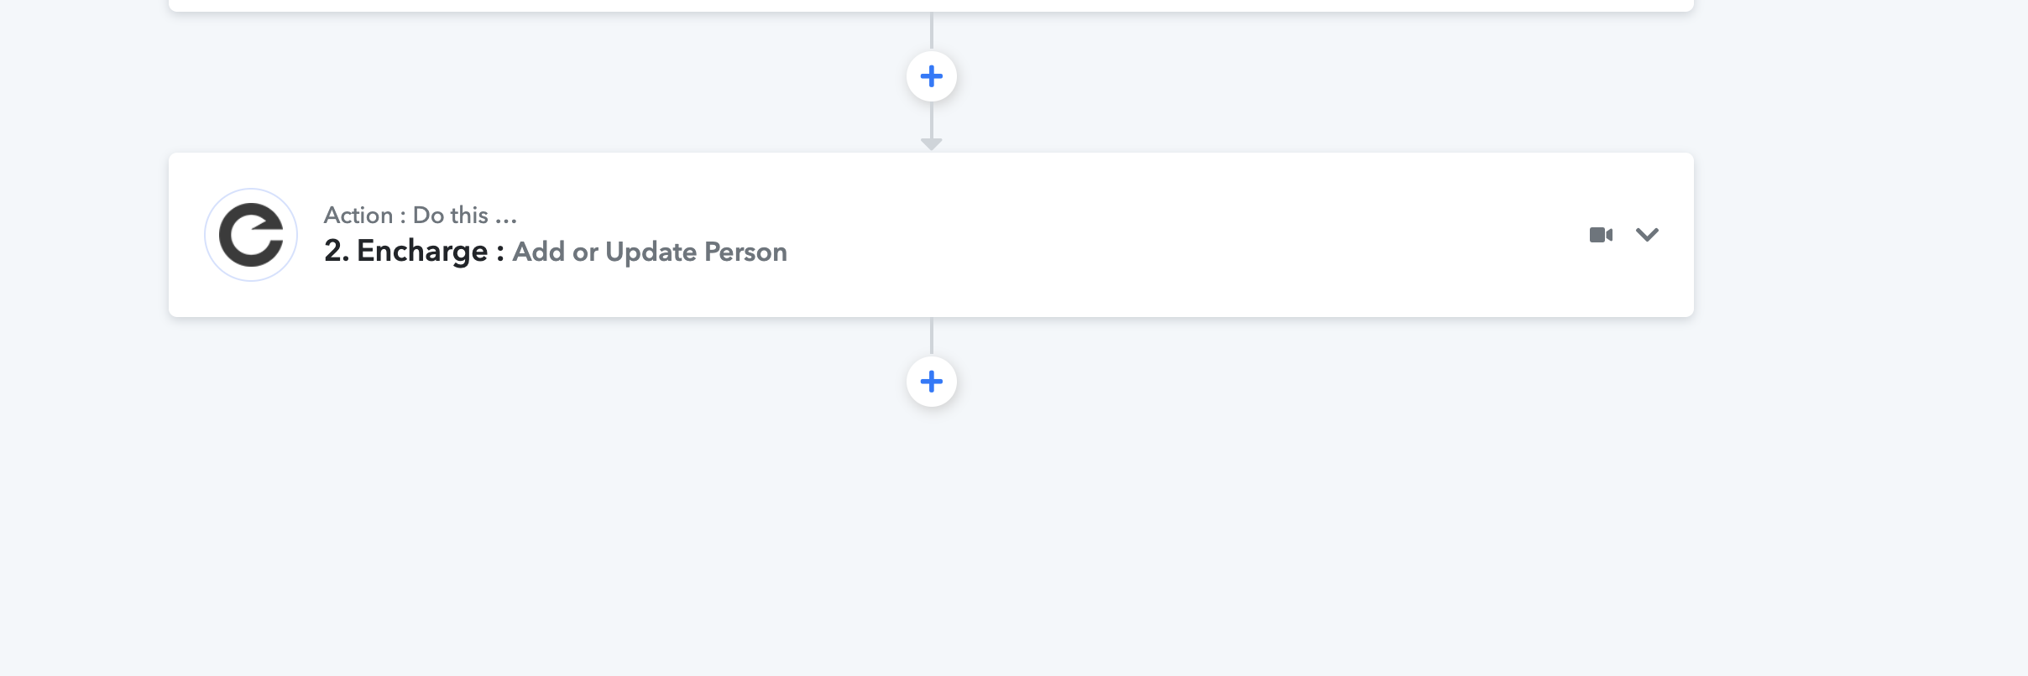Click the connector line below Encharge card
This screenshot has width=2028, height=676.
point(932,336)
